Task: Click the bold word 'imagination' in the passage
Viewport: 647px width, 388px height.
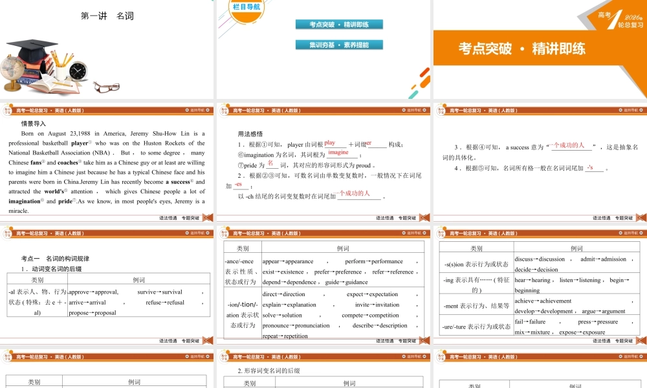Action: (25, 201)
